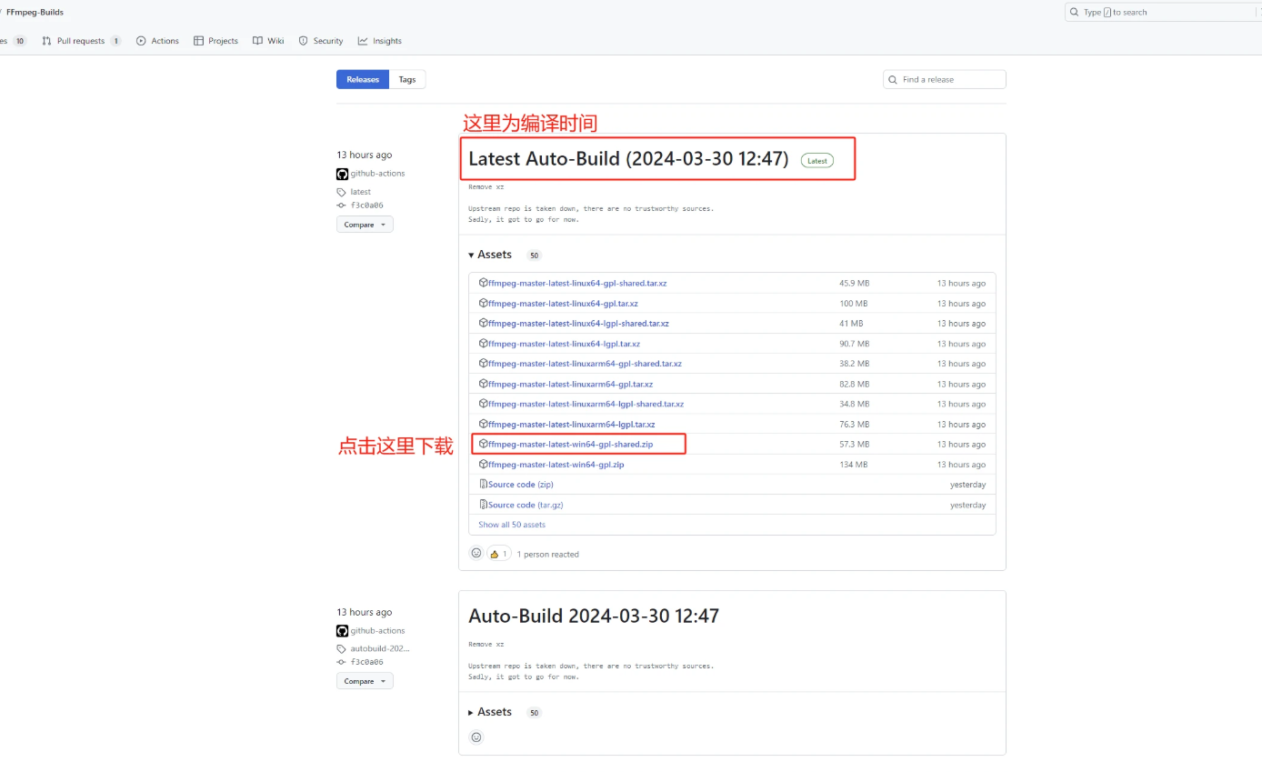Click the 57.3 MB size value

pos(854,445)
